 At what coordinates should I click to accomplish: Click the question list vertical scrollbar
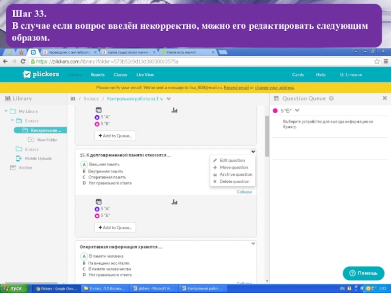pos(267,136)
